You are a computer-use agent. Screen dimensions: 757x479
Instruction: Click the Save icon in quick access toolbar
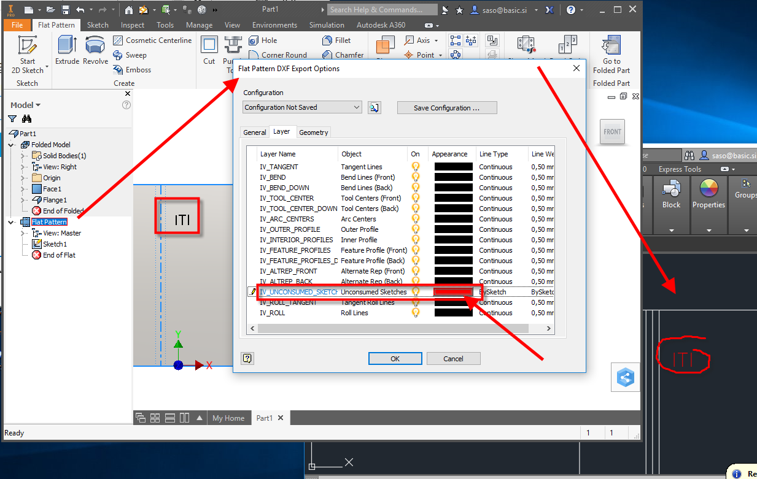pyautogui.click(x=64, y=10)
